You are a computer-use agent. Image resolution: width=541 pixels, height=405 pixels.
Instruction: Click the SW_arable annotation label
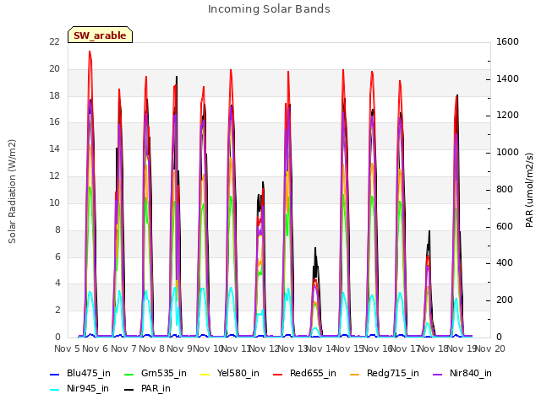point(100,35)
